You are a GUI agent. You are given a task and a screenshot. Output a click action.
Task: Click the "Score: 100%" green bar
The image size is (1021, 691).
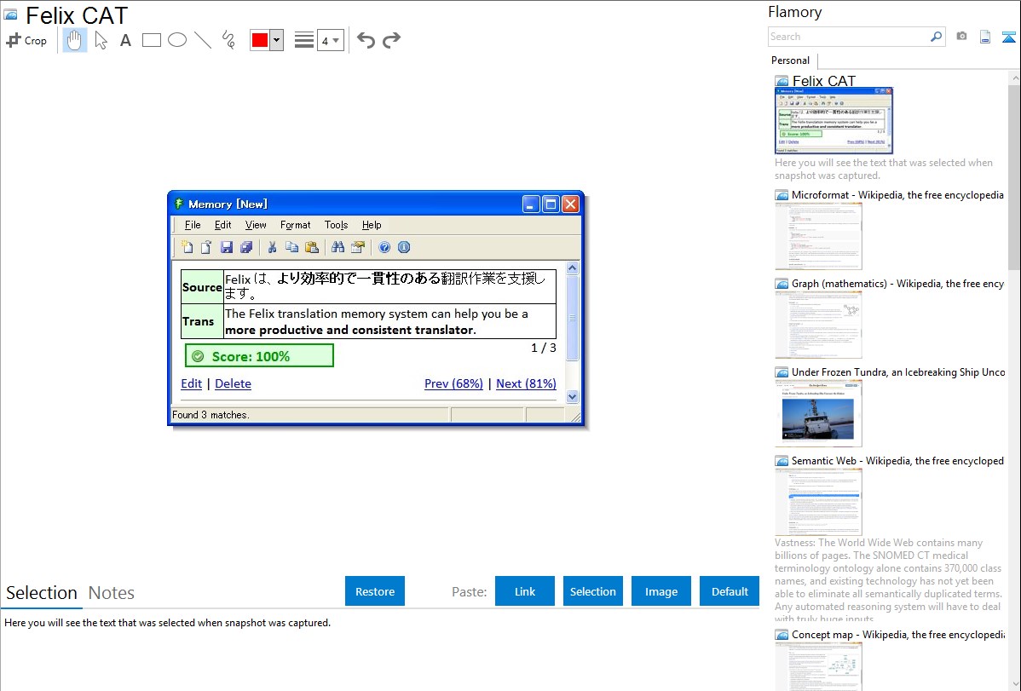click(x=259, y=356)
